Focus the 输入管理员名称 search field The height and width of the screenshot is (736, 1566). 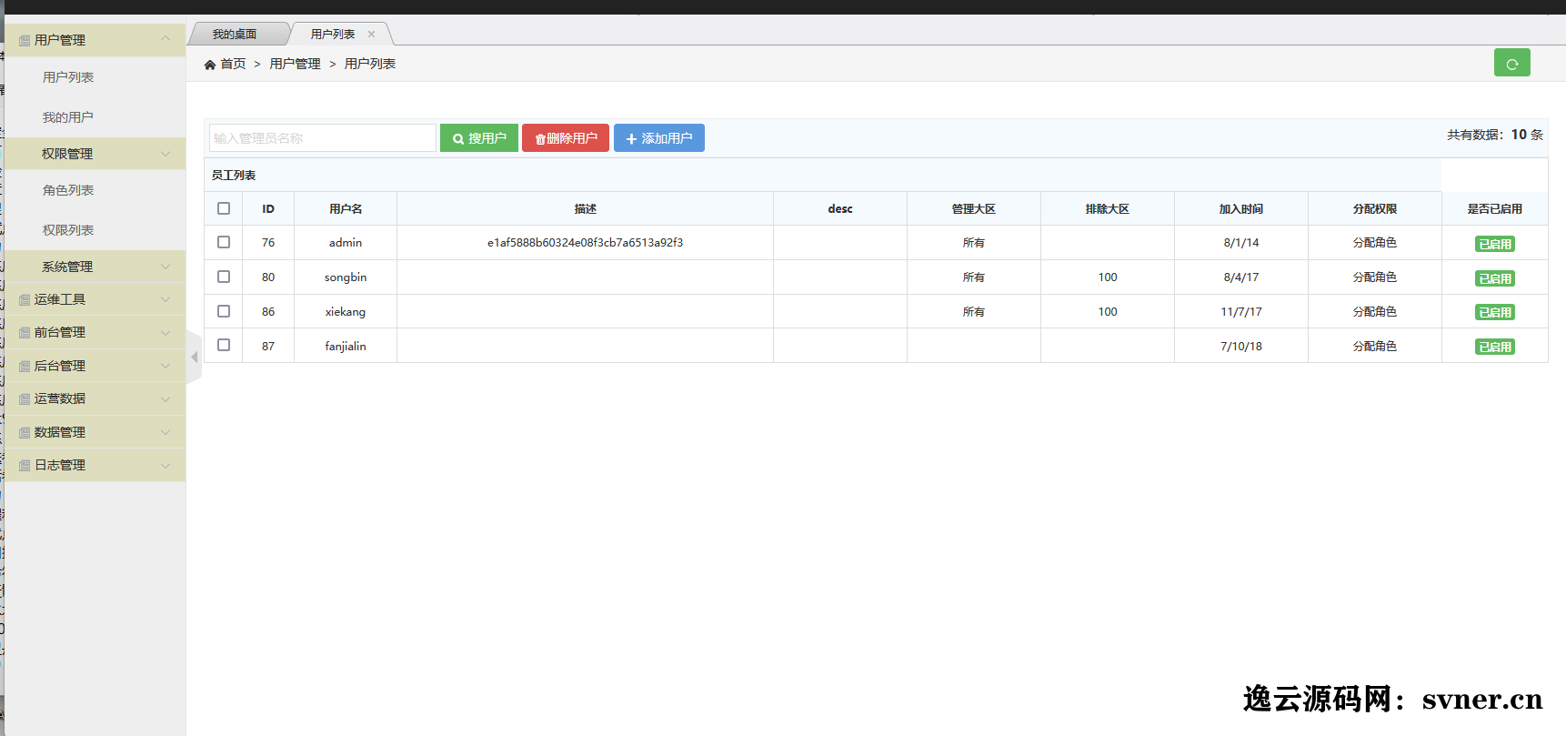coord(323,138)
